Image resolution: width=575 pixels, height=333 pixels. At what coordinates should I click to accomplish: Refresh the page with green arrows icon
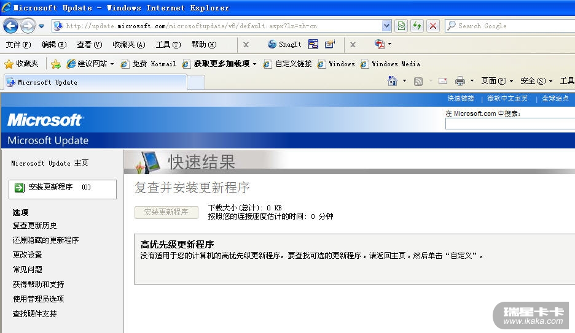(x=417, y=26)
